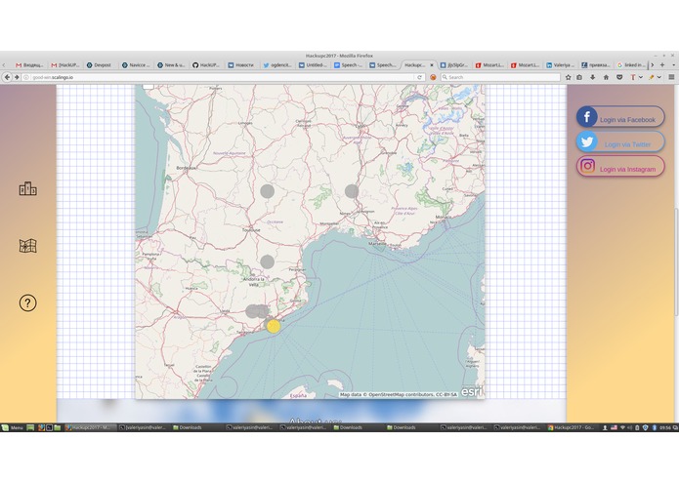Open the US flag keyboard layout indicator
The width and height of the screenshot is (679, 482).
click(614, 427)
